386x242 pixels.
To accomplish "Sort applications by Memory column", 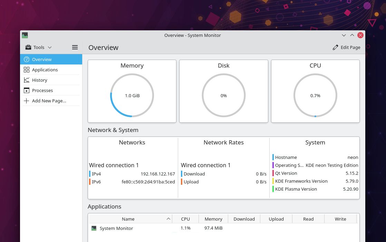I will pos(213,219).
